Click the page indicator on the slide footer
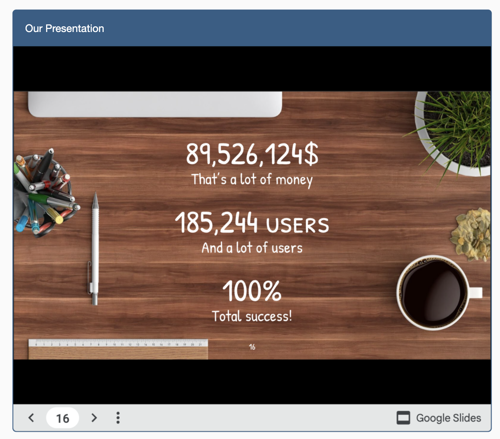 point(252,347)
